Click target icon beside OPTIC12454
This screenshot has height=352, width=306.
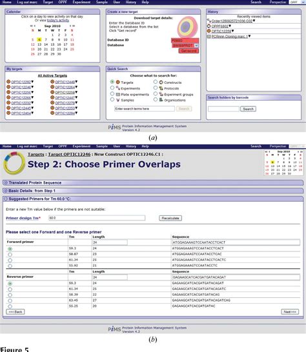[x=8, y=113]
